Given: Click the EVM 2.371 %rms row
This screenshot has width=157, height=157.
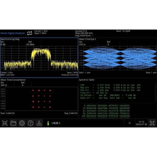Looking at the screenshot, I should 111,85.
